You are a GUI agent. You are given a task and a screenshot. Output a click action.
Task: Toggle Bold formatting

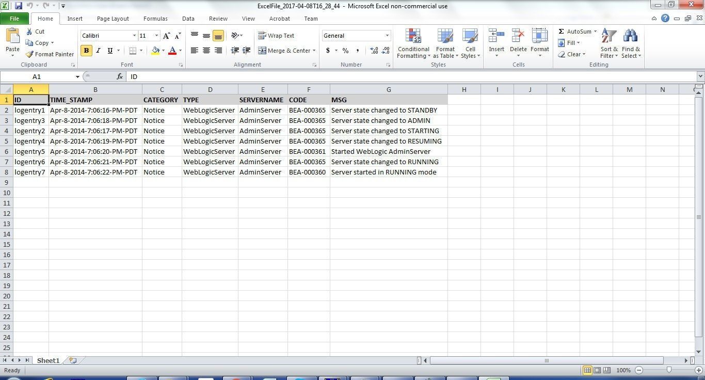86,51
